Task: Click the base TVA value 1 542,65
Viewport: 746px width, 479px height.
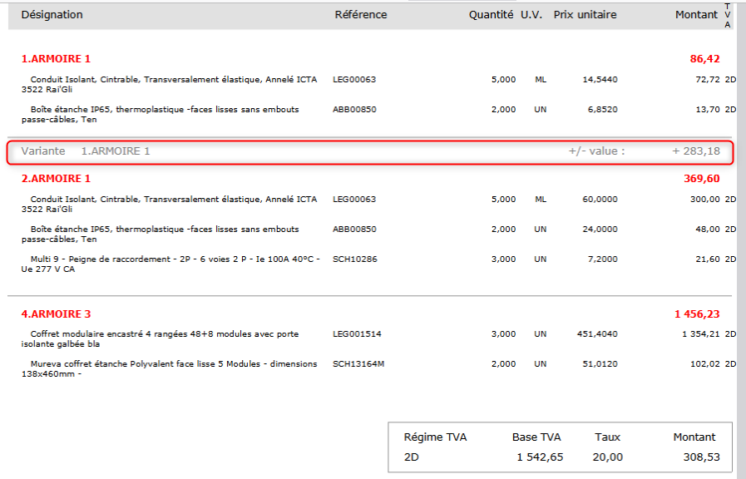Action: (x=540, y=457)
